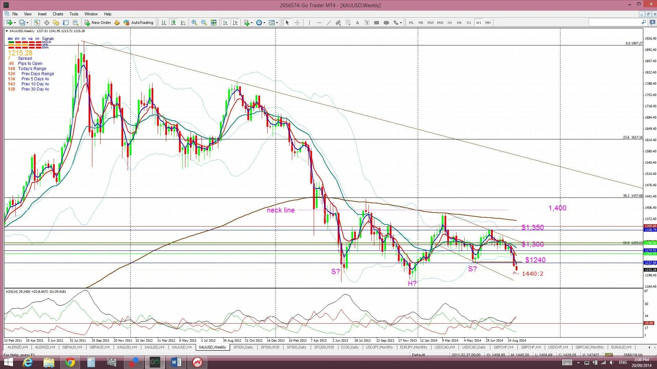Click the Zoom In magnifier icon
The width and height of the screenshot is (657, 369).
(194, 23)
